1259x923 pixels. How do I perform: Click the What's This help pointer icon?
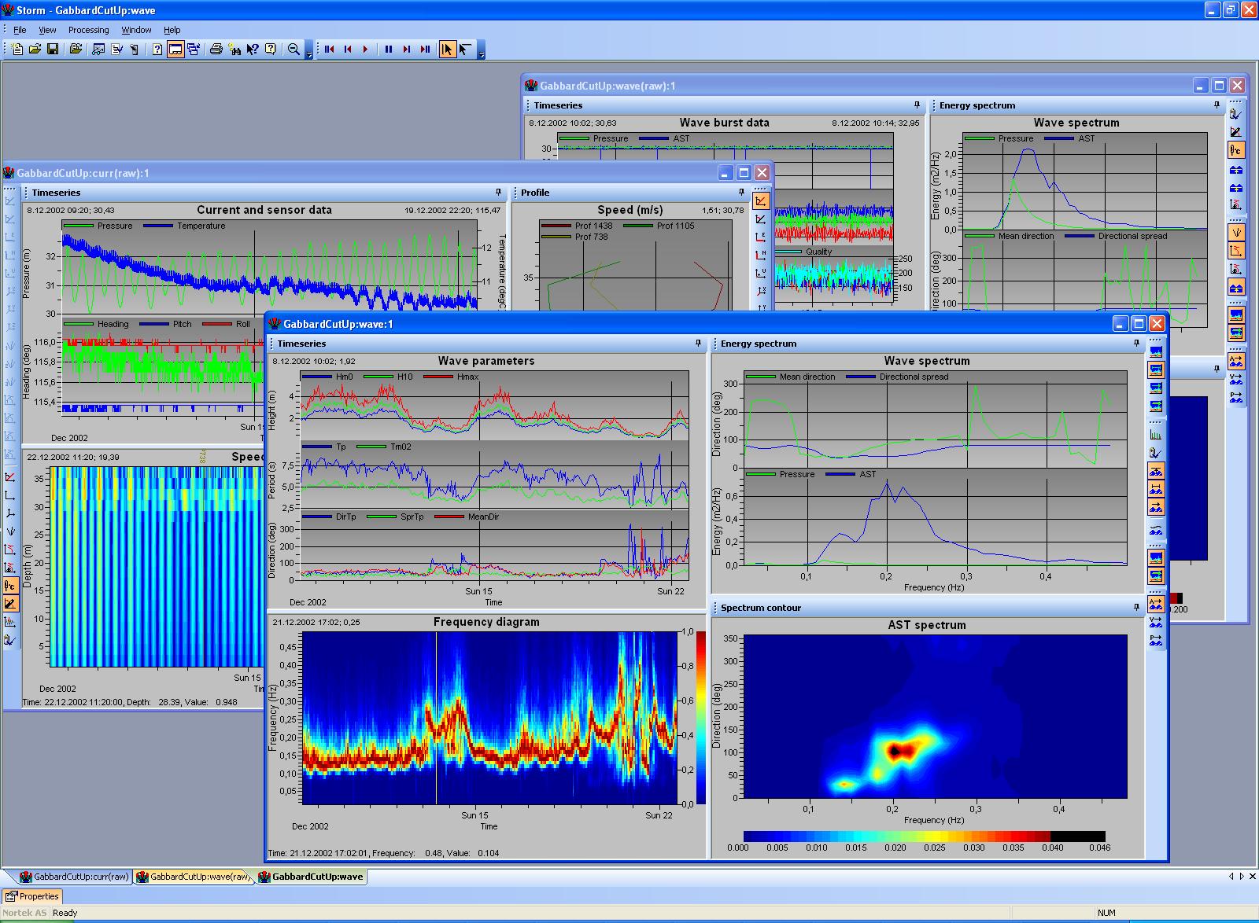tap(253, 50)
